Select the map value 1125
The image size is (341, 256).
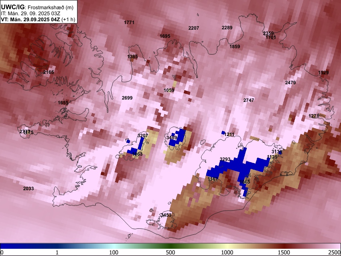point(272,157)
